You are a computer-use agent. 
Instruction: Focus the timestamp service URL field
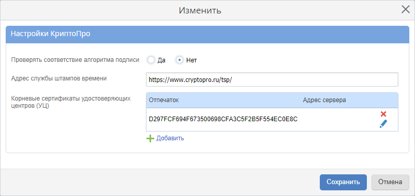coord(272,79)
